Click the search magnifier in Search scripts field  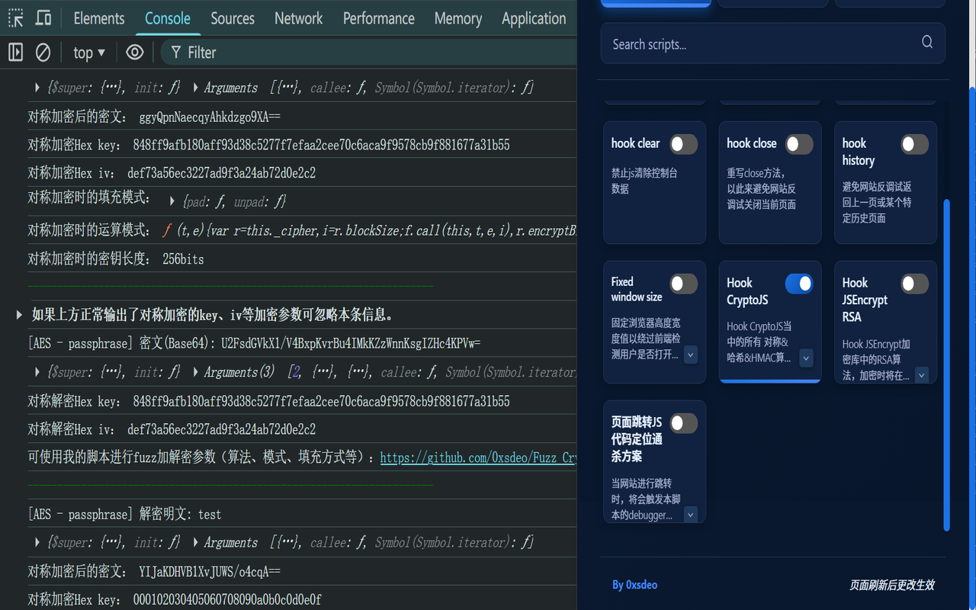[x=926, y=42]
